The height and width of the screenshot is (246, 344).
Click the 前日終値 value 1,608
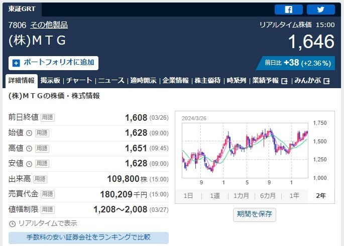click(x=136, y=118)
